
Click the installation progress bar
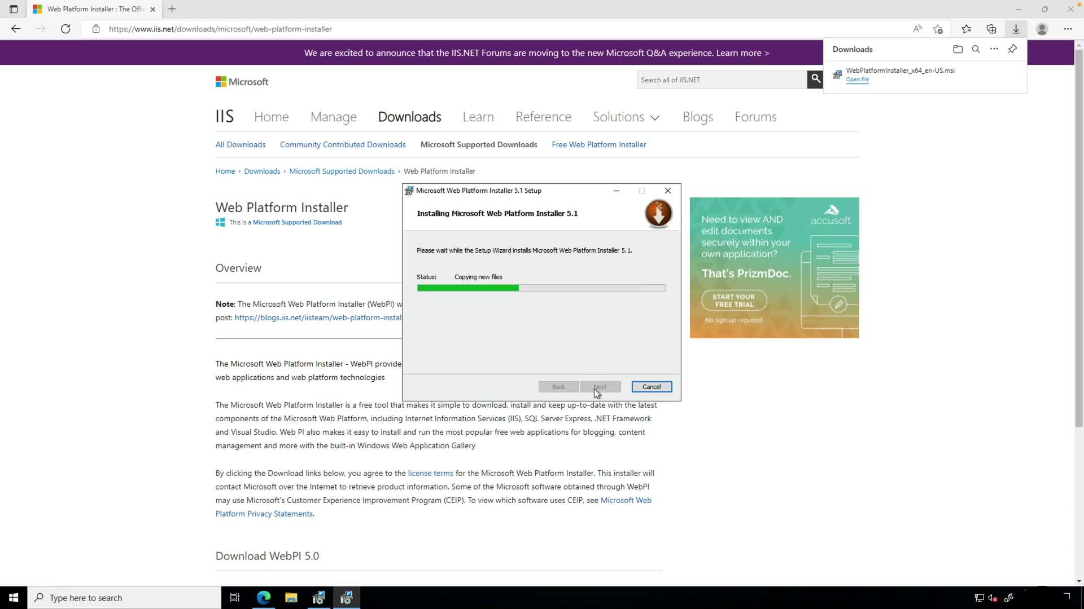click(541, 288)
